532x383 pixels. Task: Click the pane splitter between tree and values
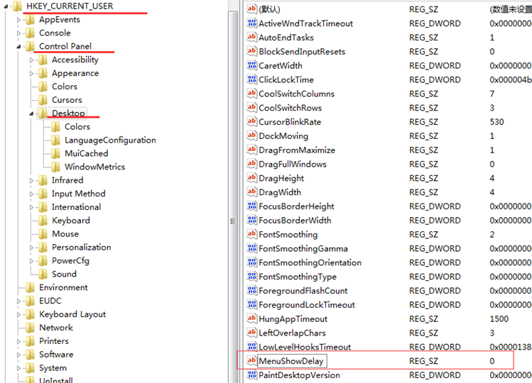coord(232,221)
